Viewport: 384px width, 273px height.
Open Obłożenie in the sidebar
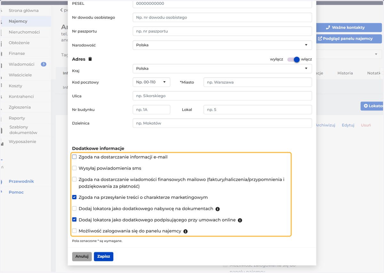(x=19, y=43)
